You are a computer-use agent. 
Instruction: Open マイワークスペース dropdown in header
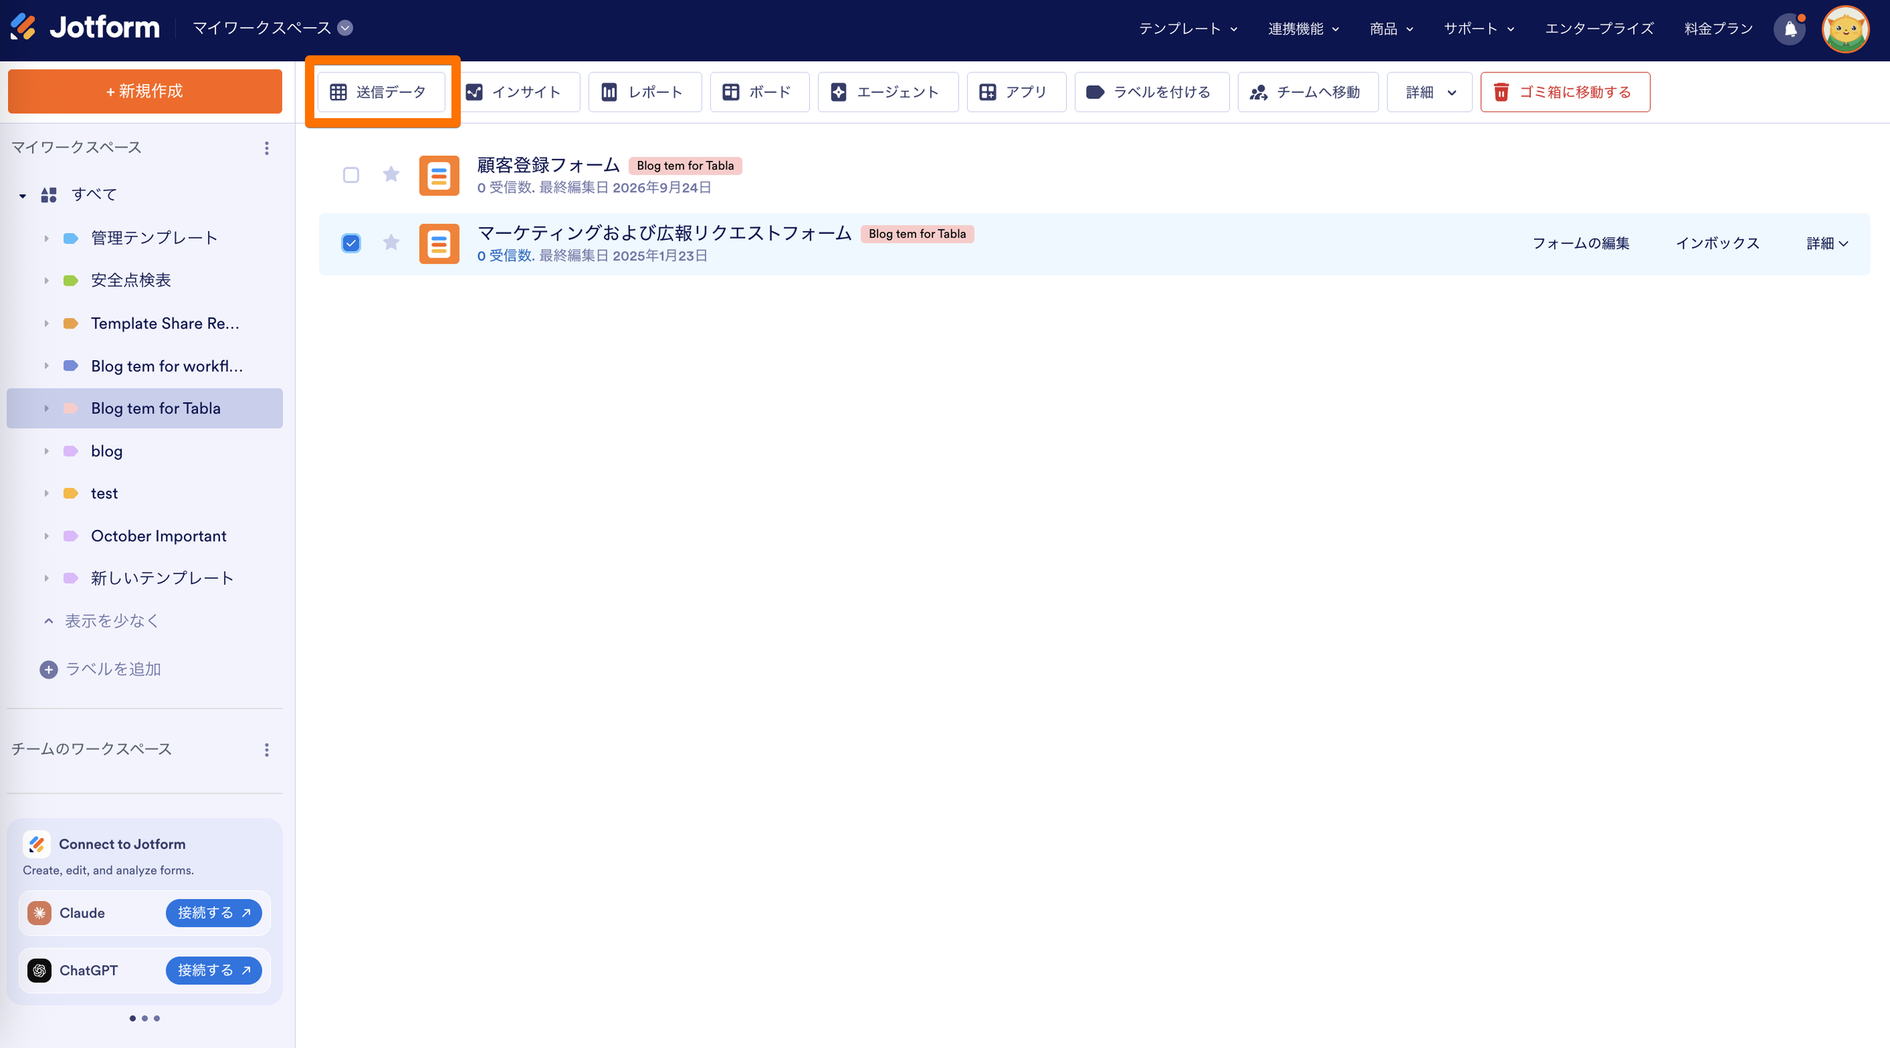tap(345, 28)
